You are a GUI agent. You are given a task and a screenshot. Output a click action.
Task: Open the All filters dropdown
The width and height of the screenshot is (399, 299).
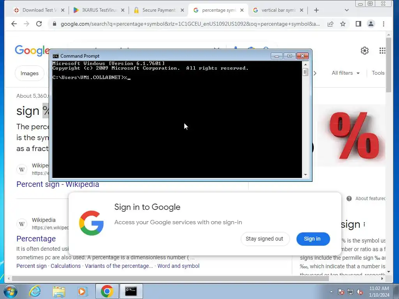tap(346, 73)
